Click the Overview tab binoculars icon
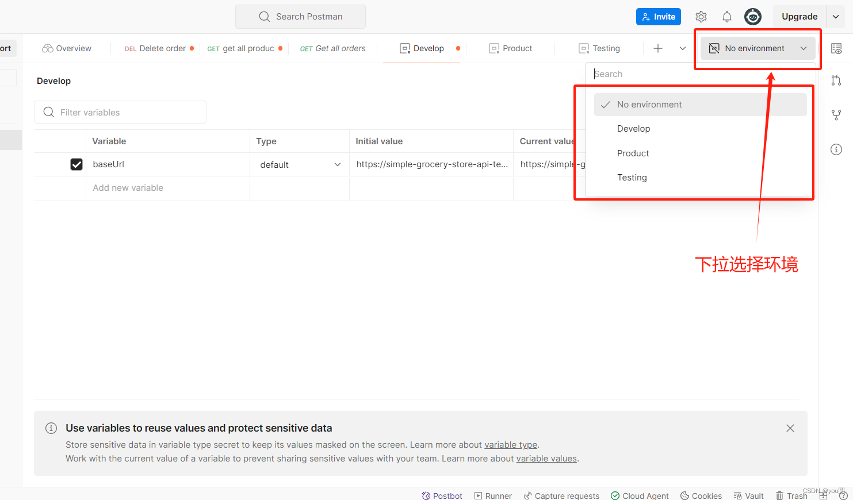Image resolution: width=853 pixels, height=500 pixels. tap(48, 48)
